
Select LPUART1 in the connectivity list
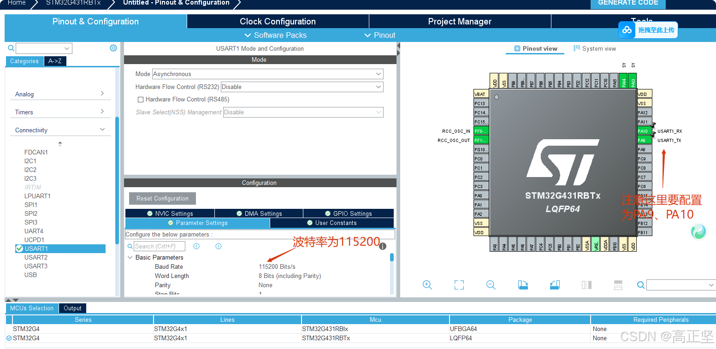coord(37,196)
